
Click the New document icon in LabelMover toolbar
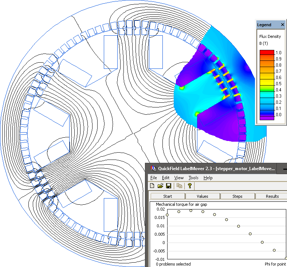coord(152,186)
